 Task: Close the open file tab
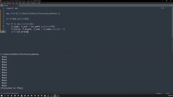coord(18,5)
